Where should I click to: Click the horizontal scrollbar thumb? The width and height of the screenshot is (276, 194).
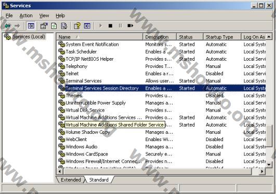(x=158, y=171)
